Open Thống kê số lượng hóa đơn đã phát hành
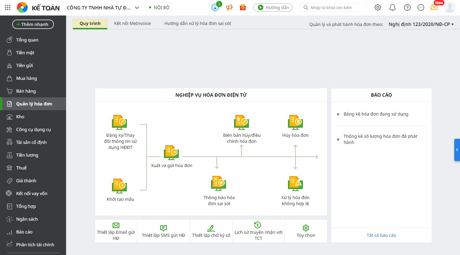The height and width of the screenshot is (255, 460). (380, 139)
